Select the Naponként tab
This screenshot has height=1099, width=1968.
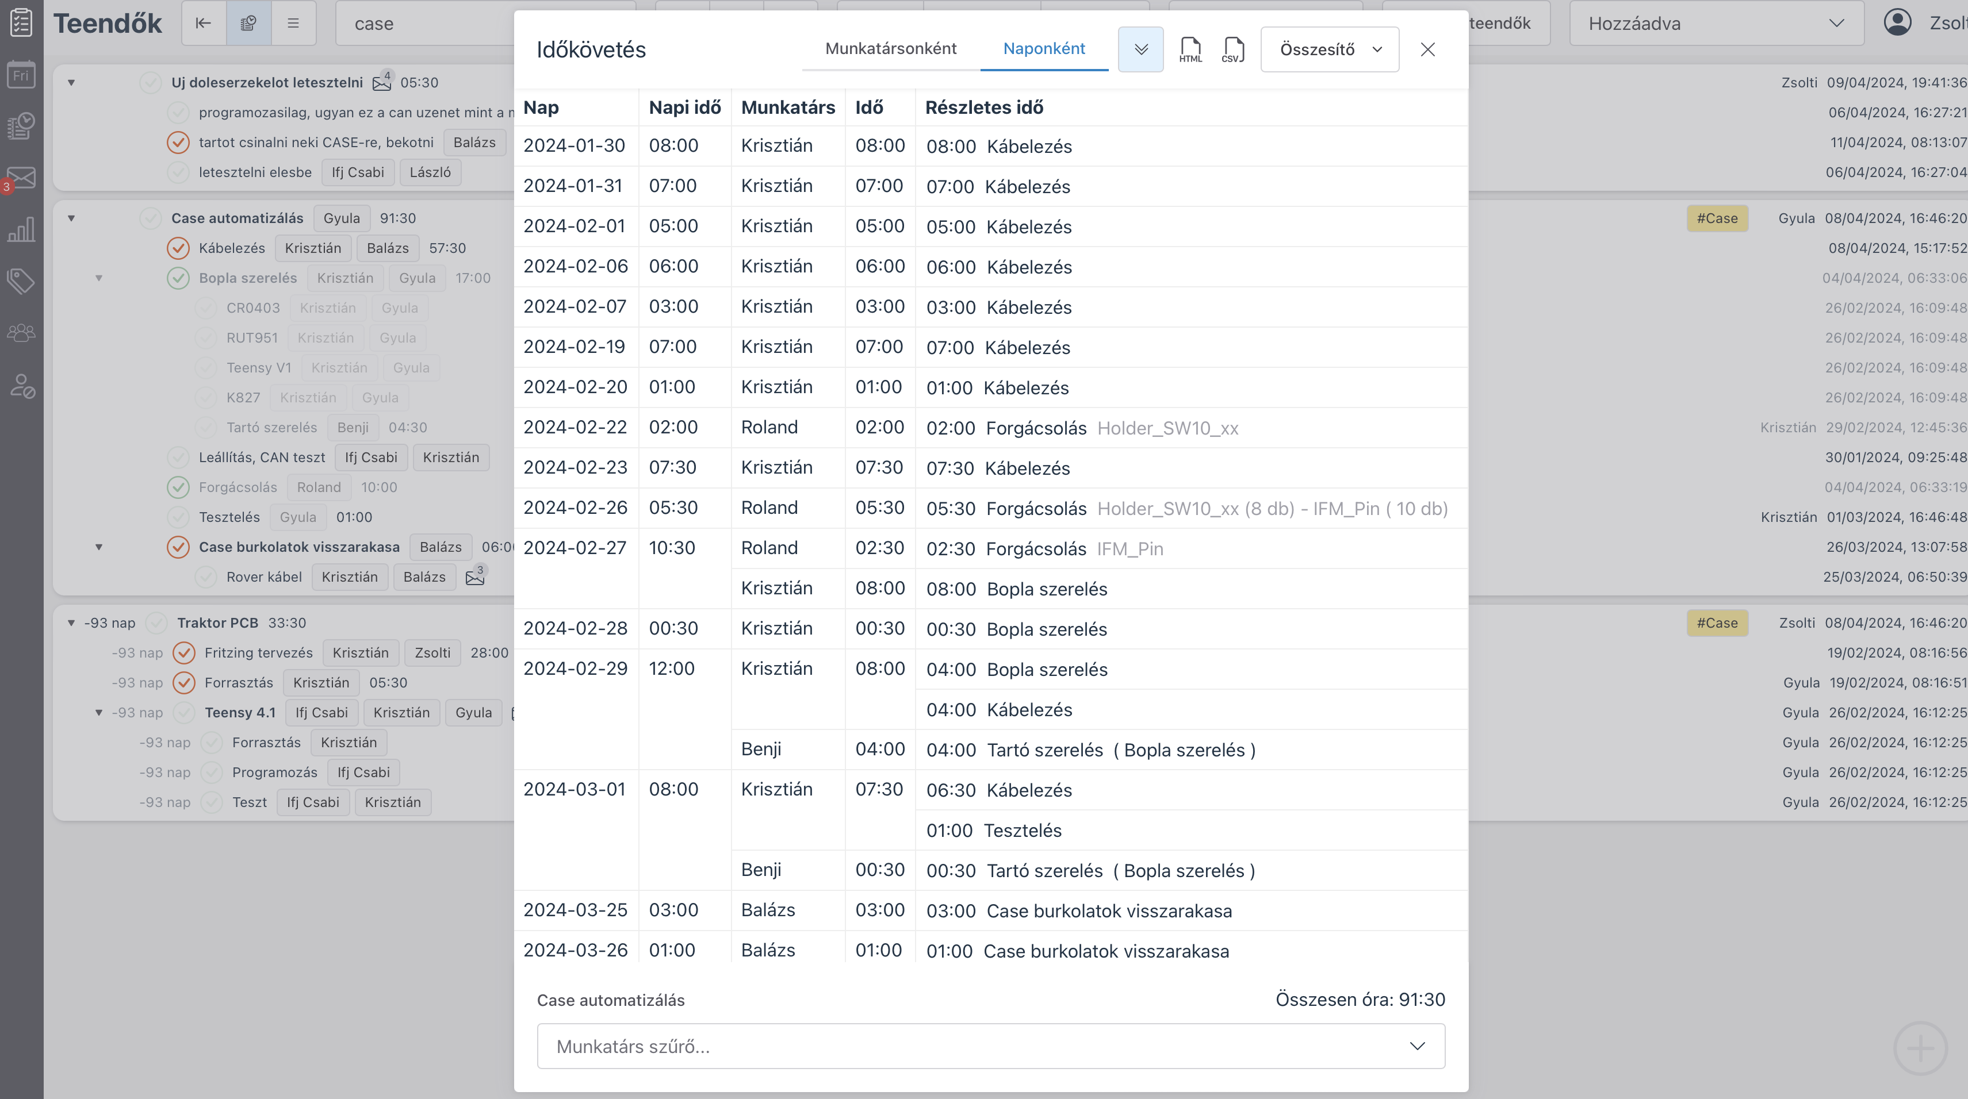[x=1044, y=48]
